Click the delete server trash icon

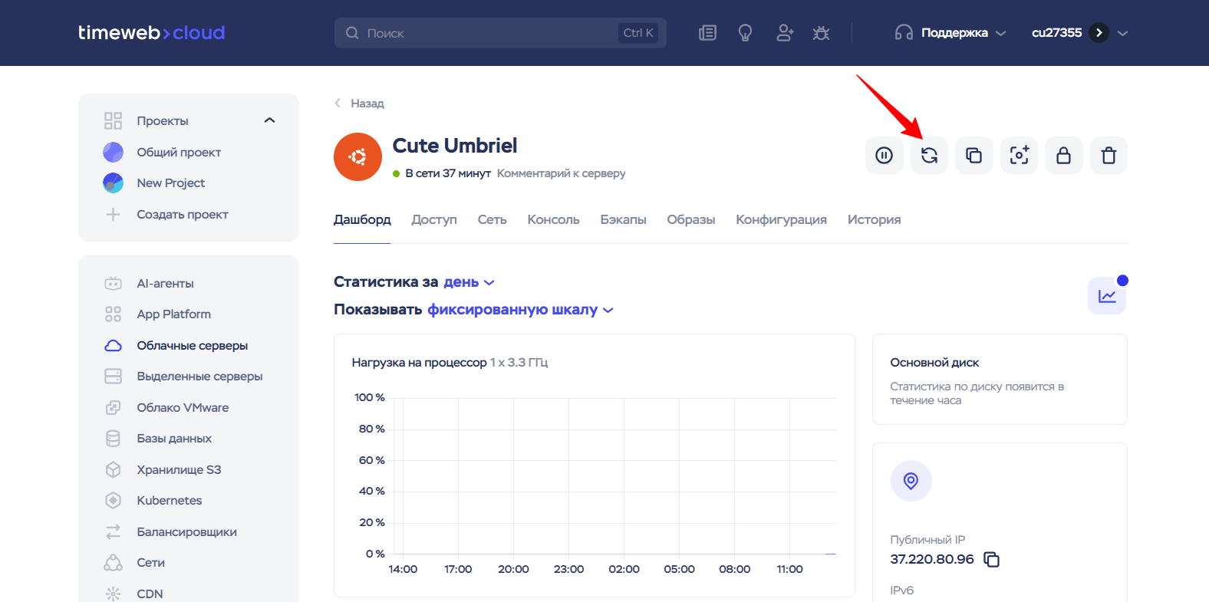click(1109, 156)
